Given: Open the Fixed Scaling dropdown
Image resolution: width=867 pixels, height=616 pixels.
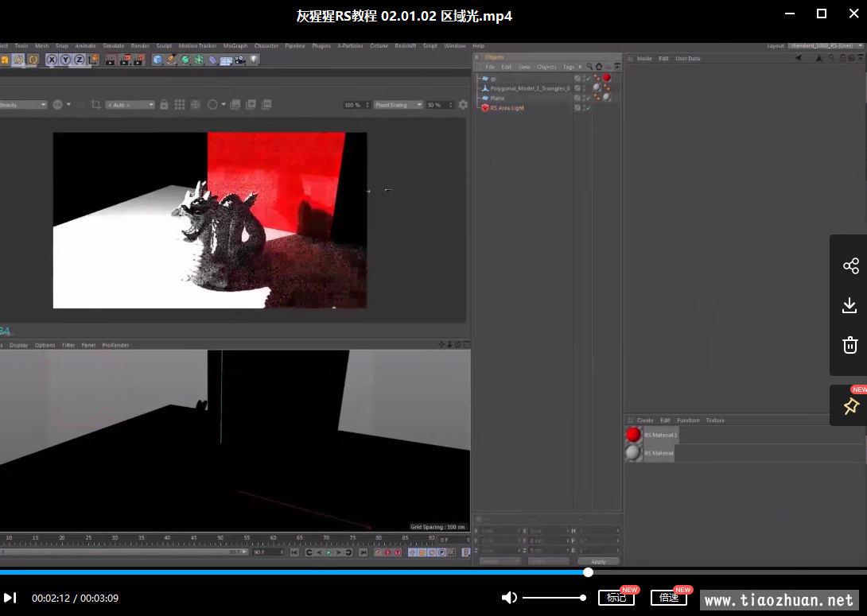Looking at the screenshot, I should pyautogui.click(x=399, y=105).
